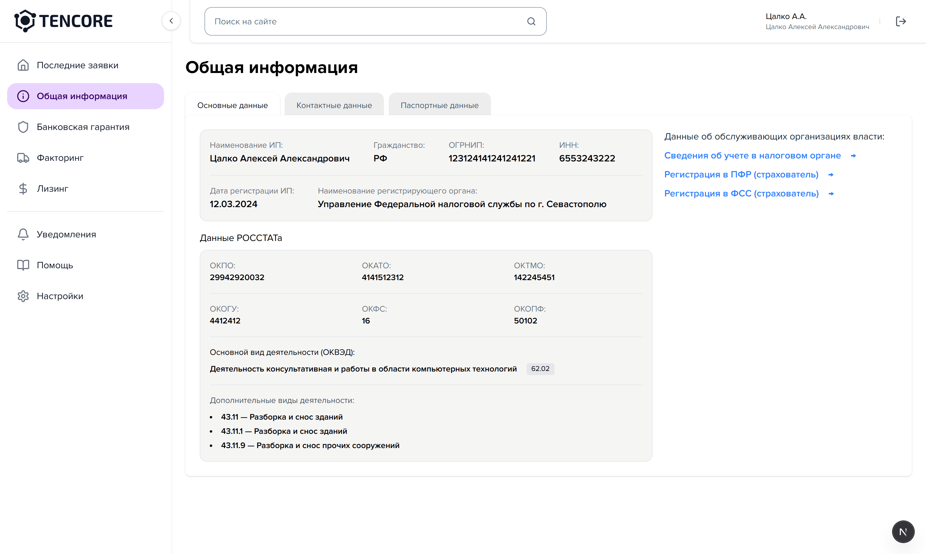Image resolution: width=926 pixels, height=554 pixels.
Task: Open Сведения об учете в налоговом органе
Action: [752, 155]
